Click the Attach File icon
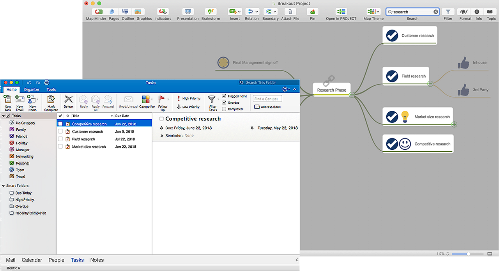Image resolution: width=499 pixels, height=271 pixels. click(290, 12)
